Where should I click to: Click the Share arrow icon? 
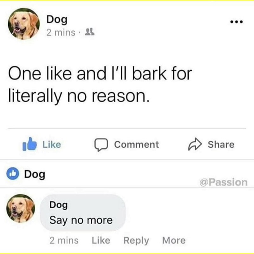(x=195, y=144)
